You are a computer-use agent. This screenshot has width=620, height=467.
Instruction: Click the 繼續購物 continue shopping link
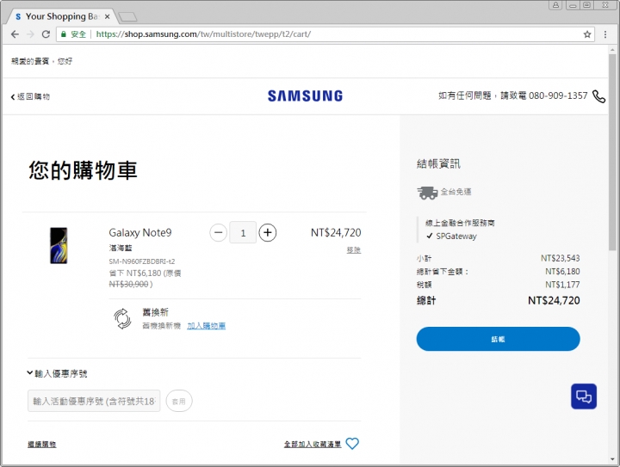coord(42,445)
